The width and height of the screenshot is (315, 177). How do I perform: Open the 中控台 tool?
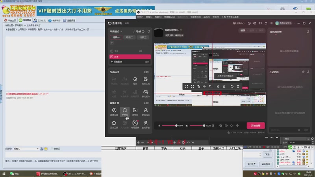[124, 112]
